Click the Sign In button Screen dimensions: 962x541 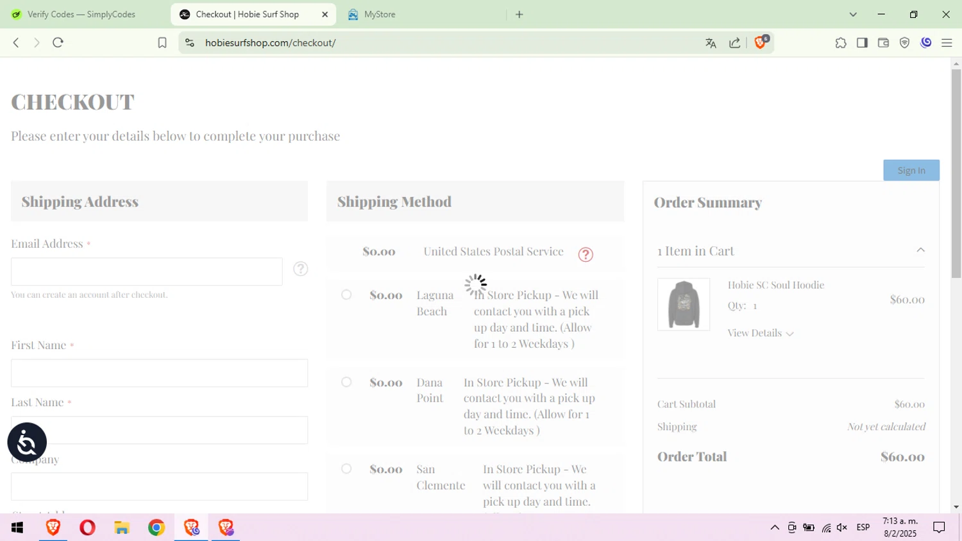[x=911, y=170]
